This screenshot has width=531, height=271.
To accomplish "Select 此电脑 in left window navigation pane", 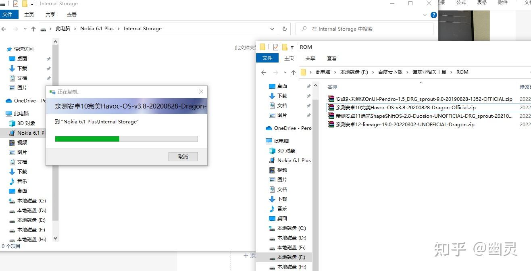I will [21, 113].
